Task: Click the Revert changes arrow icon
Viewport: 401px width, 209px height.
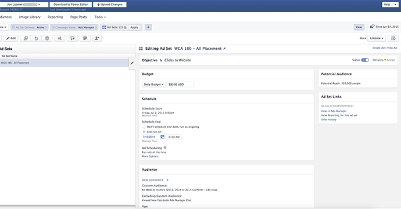Action: point(36,38)
